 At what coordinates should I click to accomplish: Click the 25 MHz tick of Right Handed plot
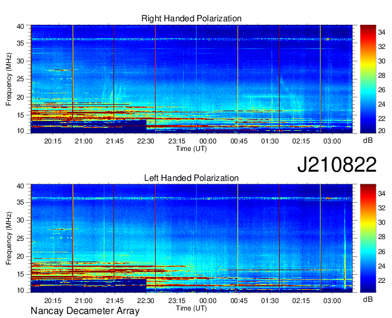click(x=20, y=79)
